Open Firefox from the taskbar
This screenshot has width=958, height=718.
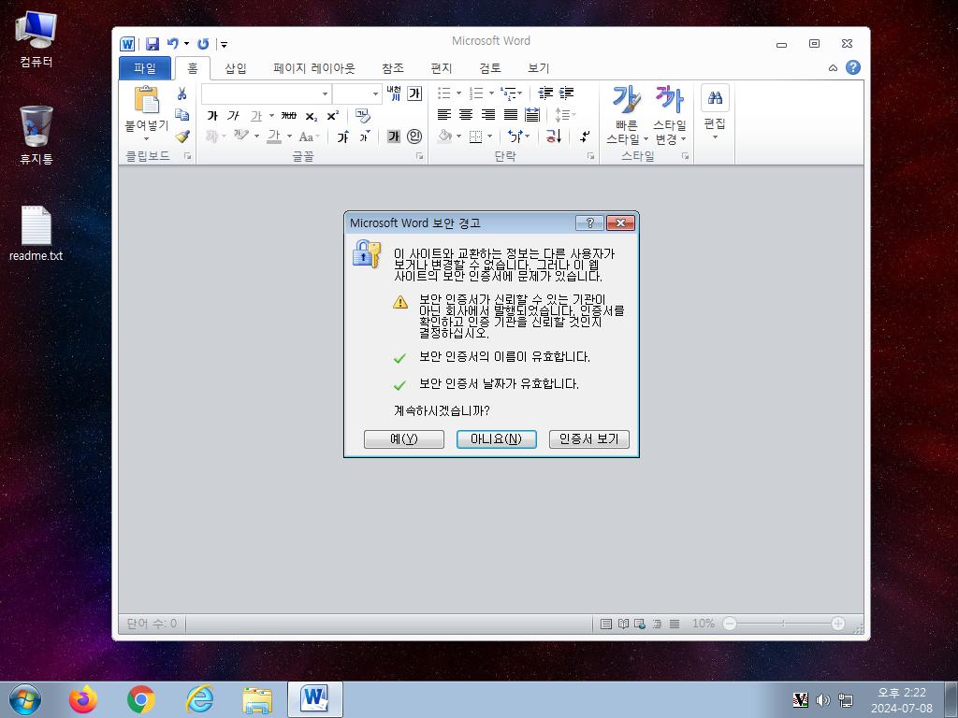pyautogui.click(x=83, y=699)
